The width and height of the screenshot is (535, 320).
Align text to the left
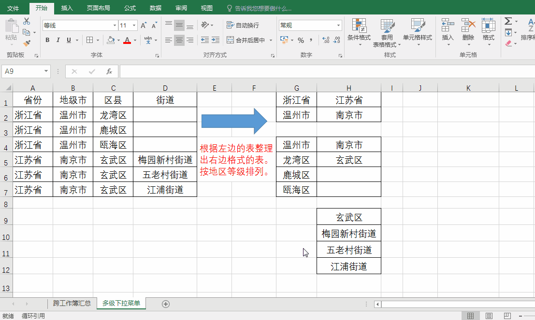click(169, 40)
